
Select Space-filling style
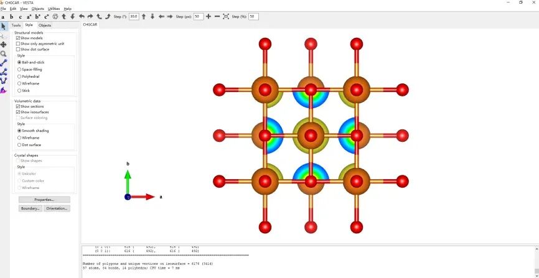[19, 69]
